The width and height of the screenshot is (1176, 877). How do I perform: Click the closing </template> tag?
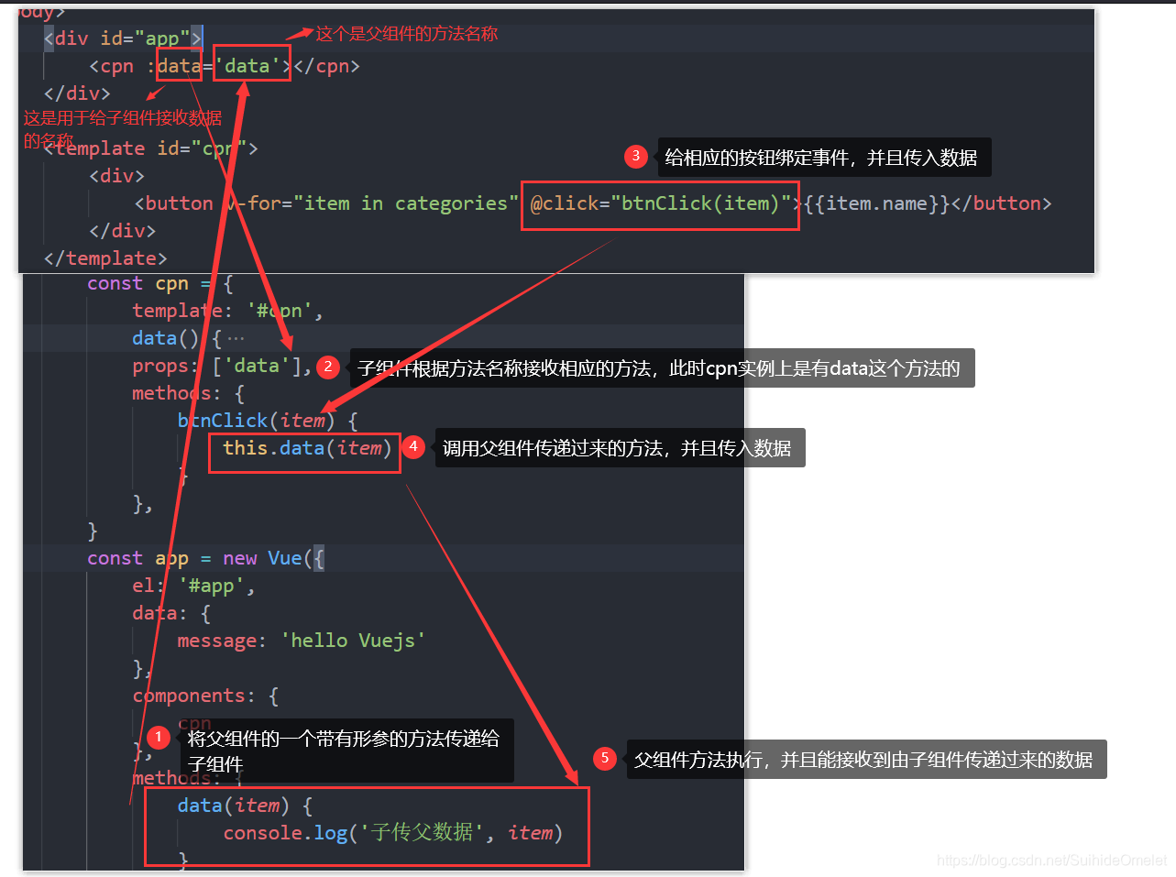point(105,258)
